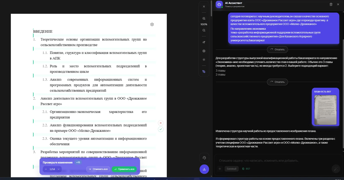Go to next change with down chevron

tap(58, 169)
